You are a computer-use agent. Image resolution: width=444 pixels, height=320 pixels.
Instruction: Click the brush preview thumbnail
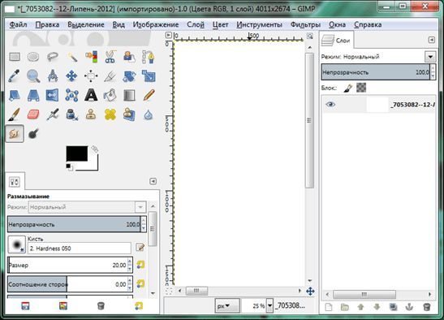[17, 244]
